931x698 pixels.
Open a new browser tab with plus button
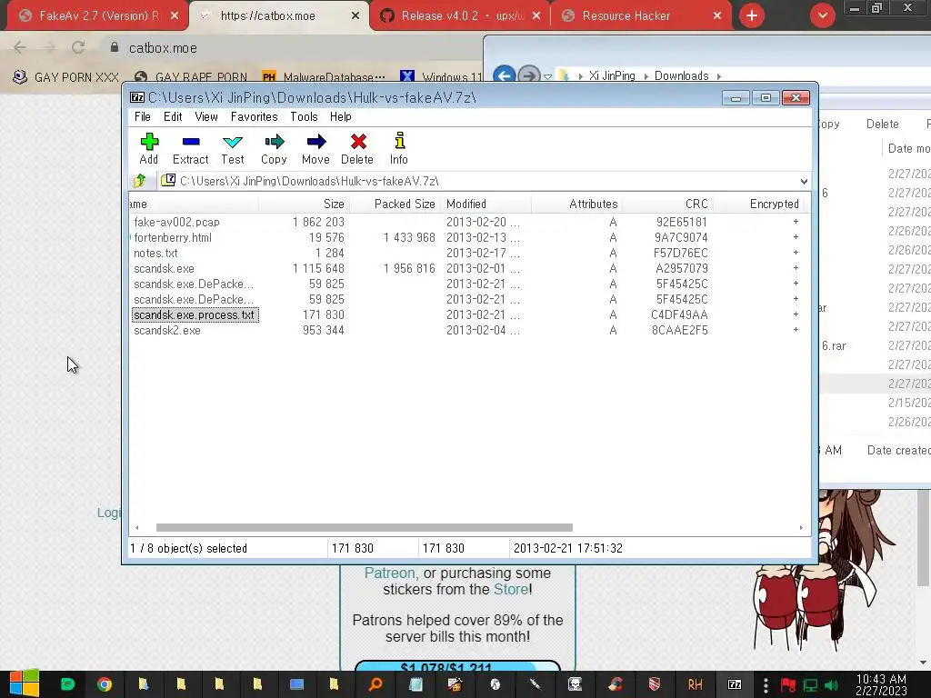[x=752, y=15]
